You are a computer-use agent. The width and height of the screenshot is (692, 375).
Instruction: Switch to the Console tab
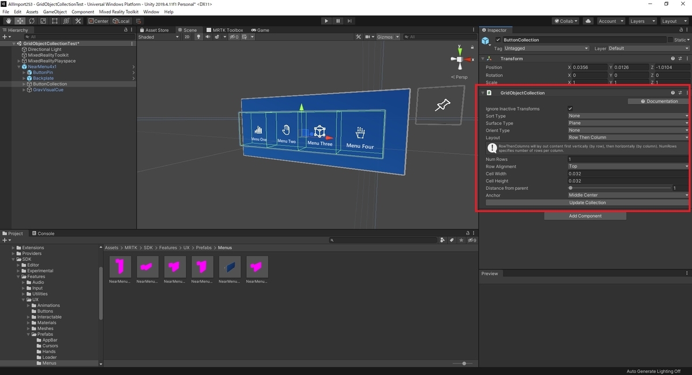(x=43, y=234)
